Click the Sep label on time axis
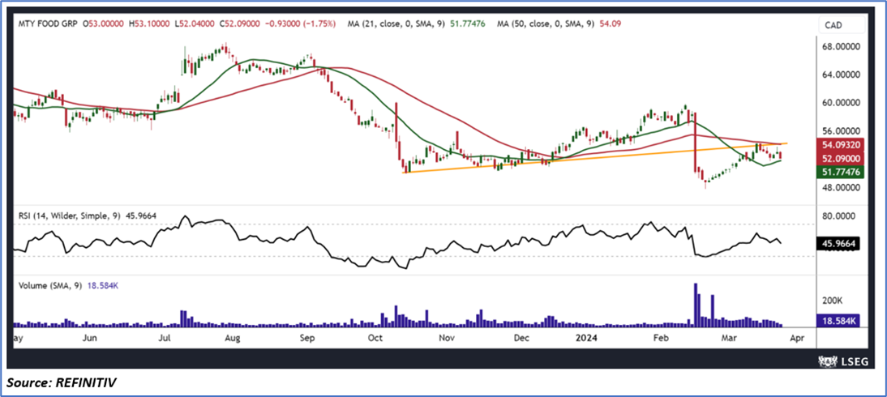 [x=306, y=338]
